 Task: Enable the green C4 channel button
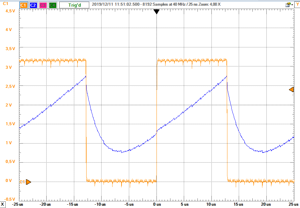(x=52, y=5)
